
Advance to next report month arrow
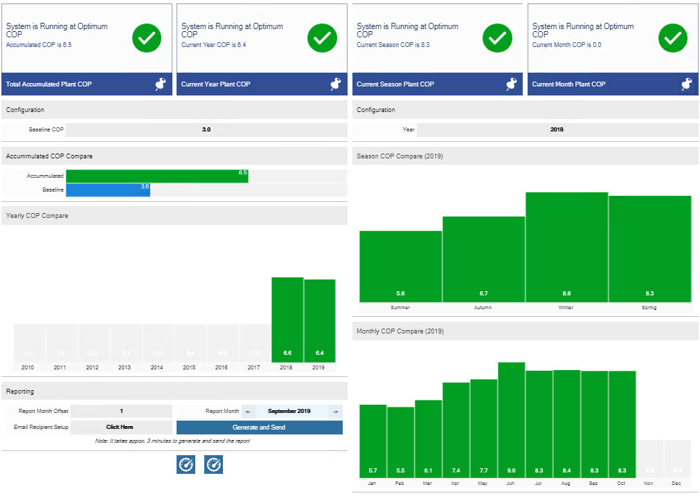(336, 412)
